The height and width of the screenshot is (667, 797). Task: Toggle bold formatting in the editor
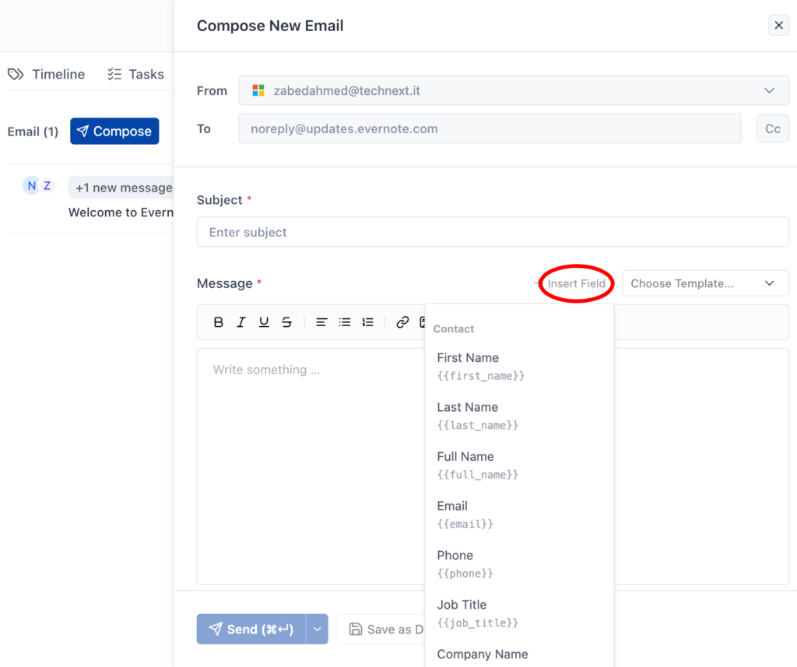click(219, 321)
